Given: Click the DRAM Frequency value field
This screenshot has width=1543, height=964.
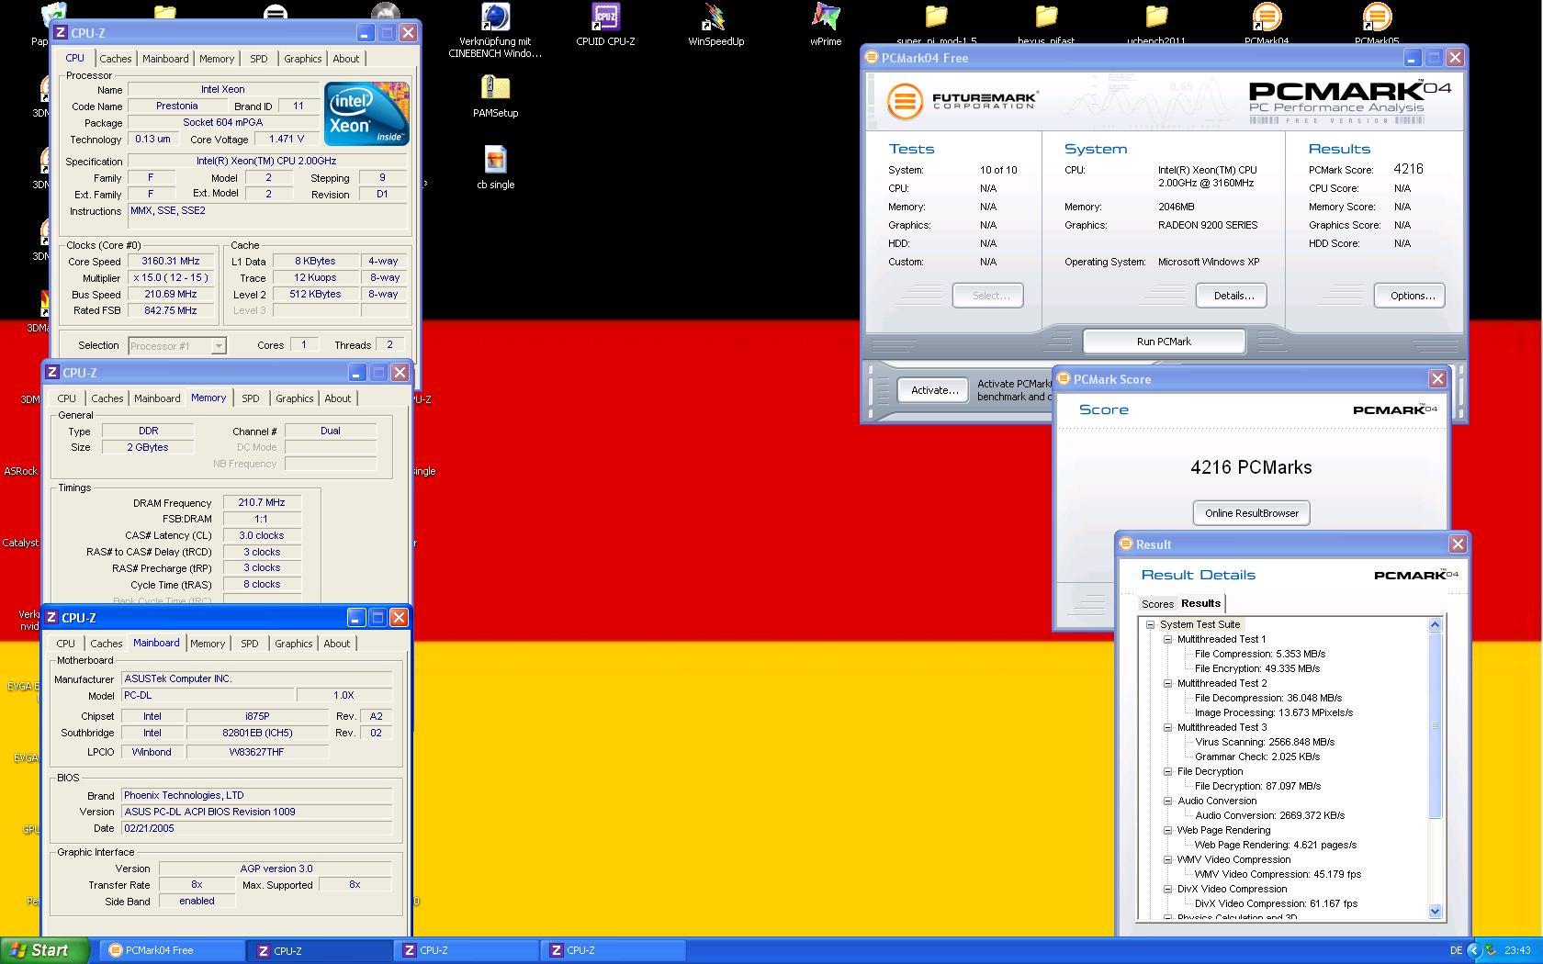Looking at the screenshot, I should tap(262, 503).
